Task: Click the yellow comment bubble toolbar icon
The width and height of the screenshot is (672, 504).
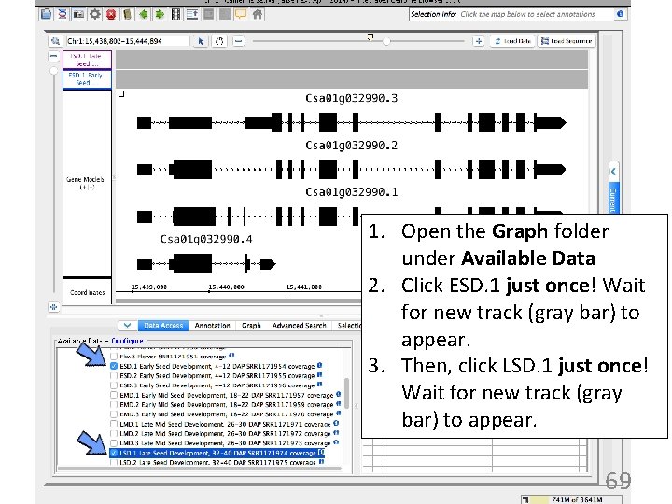Action: 241,14
